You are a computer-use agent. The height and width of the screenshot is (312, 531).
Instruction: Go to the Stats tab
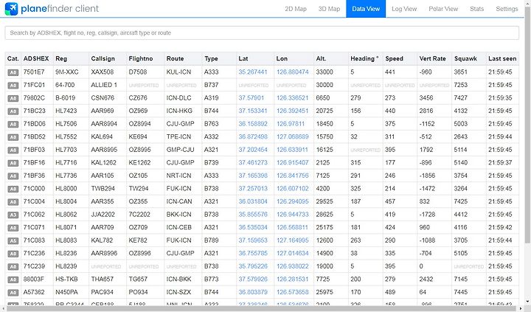pyautogui.click(x=477, y=9)
